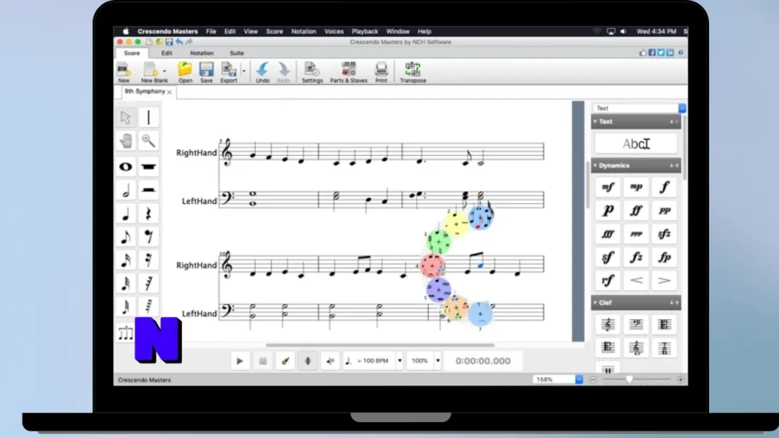This screenshot has width=779, height=438.
Task: Insert mezzo-forte mf dynamic
Action: pos(608,187)
